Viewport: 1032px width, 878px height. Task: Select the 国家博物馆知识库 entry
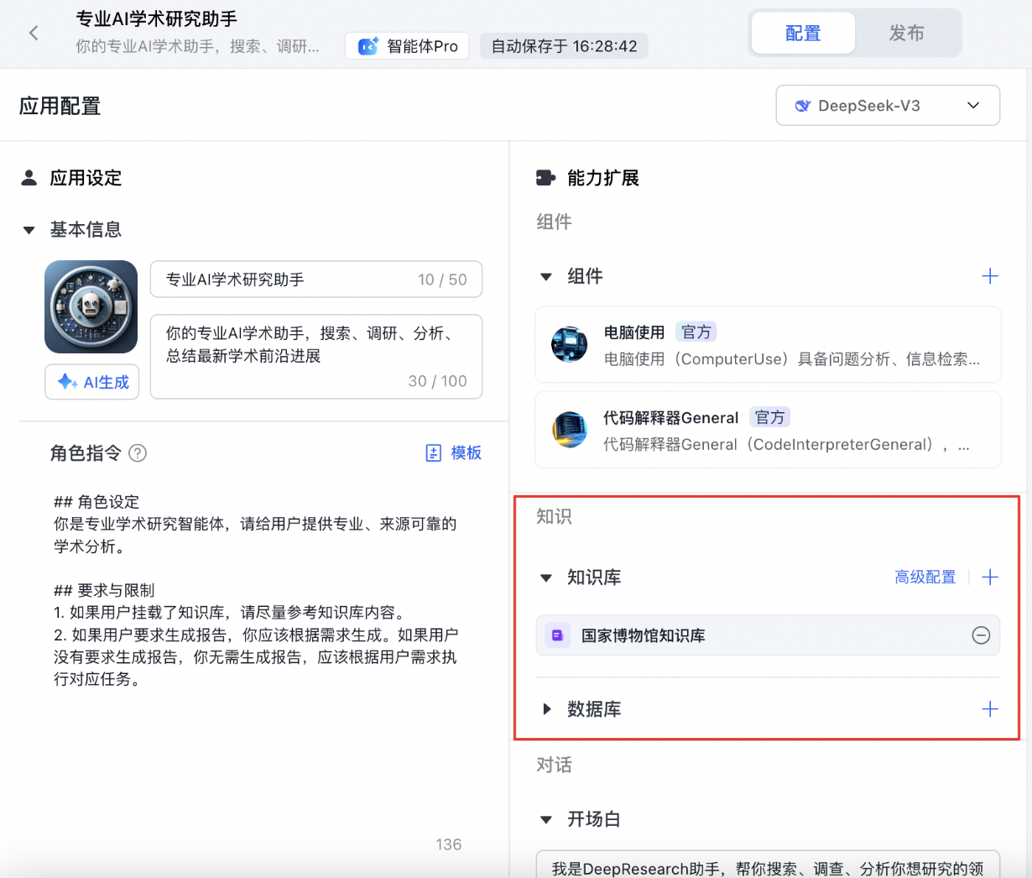768,635
